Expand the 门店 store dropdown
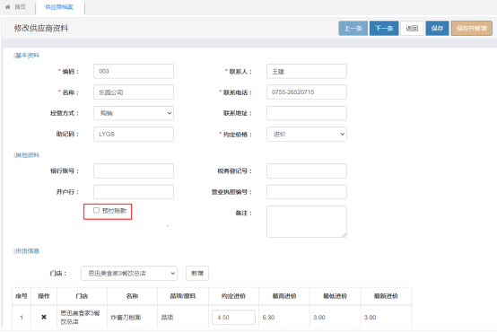 (129, 274)
